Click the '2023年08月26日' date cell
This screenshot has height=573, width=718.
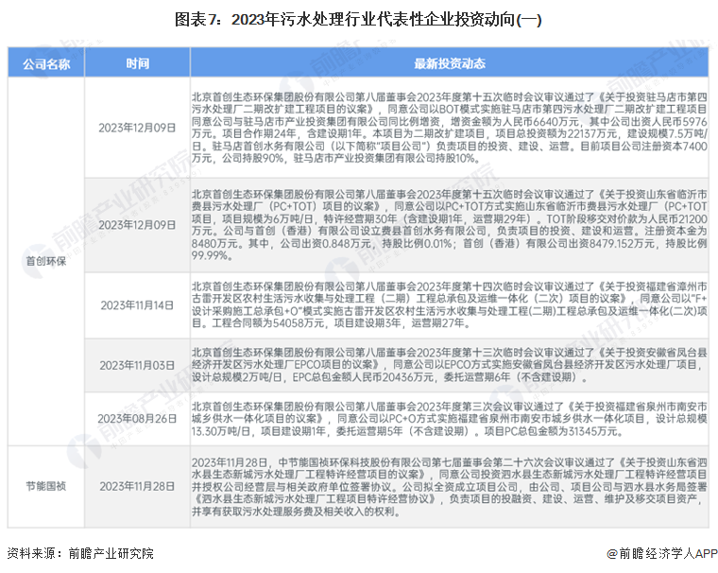pyautogui.click(x=137, y=419)
